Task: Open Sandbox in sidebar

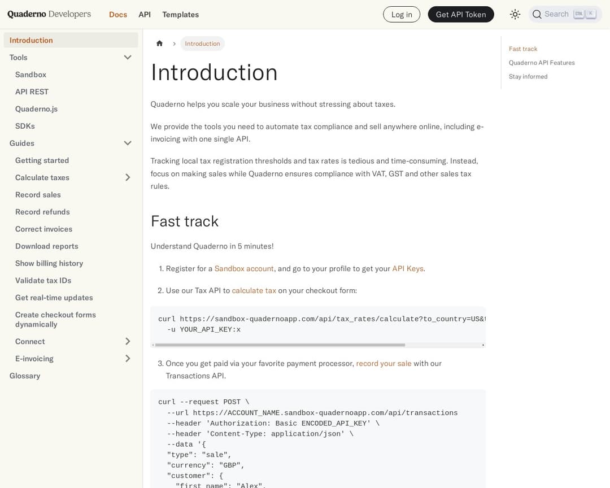Action: coord(30,75)
